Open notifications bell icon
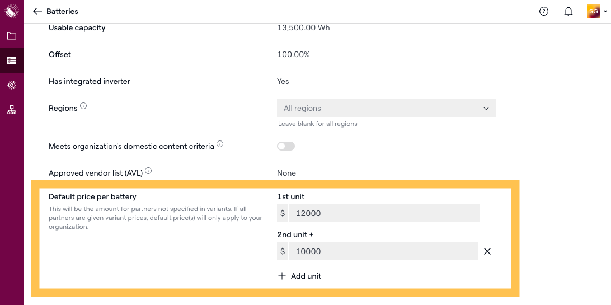 568,11
